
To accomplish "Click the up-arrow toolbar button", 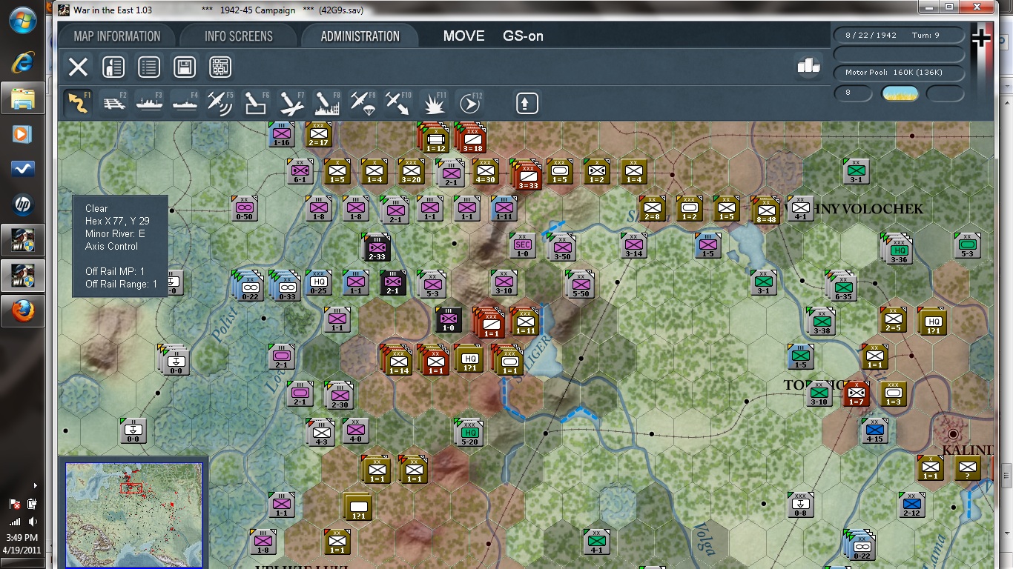I will 527,103.
